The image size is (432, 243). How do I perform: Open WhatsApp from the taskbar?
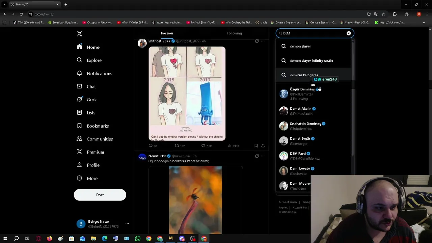pyautogui.click(x=138, y=239)
